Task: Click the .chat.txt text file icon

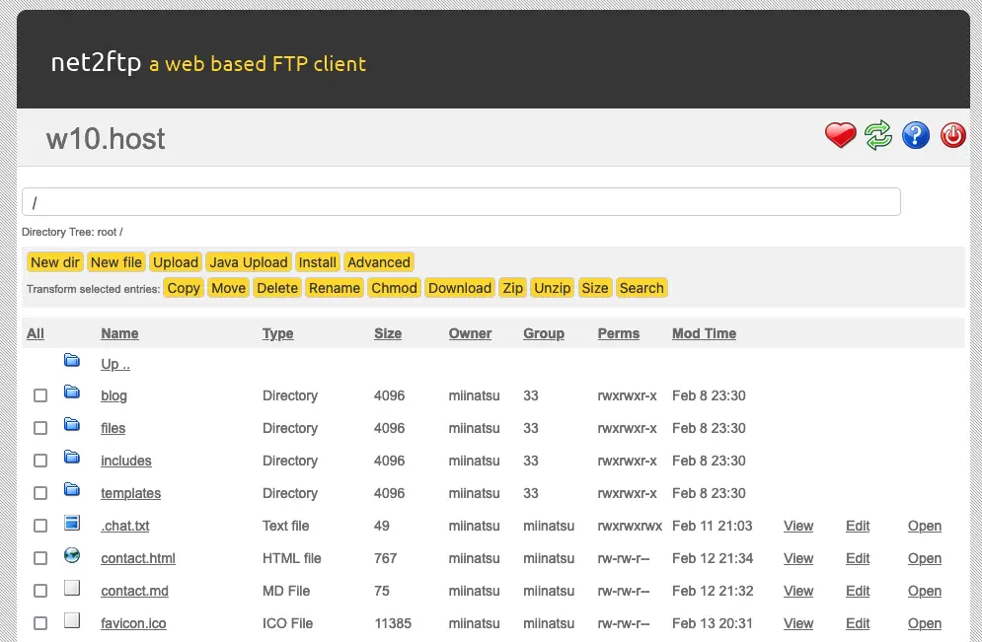Action: click(72, 523)
